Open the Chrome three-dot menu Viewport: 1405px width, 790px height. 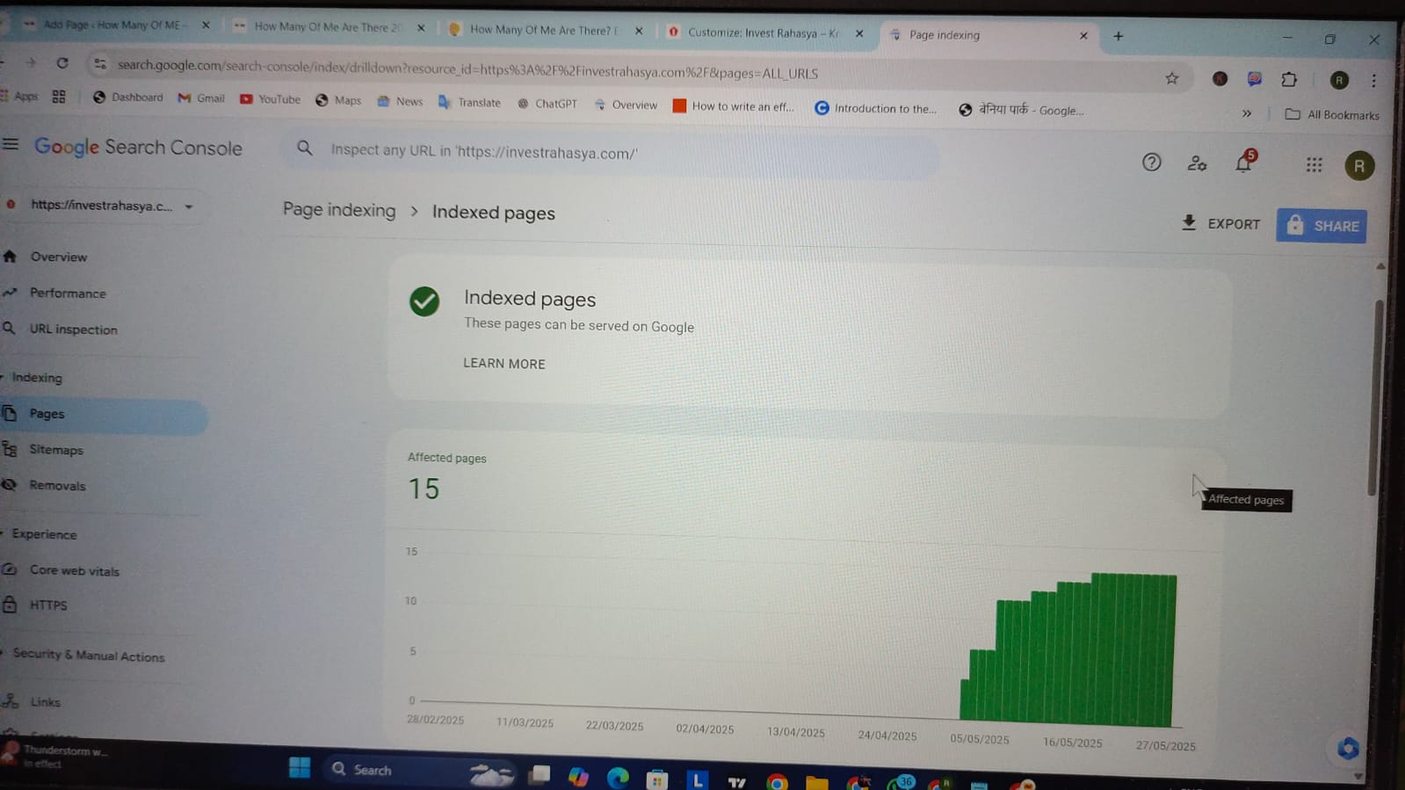pyautogui.click(x=1373, y=81)
